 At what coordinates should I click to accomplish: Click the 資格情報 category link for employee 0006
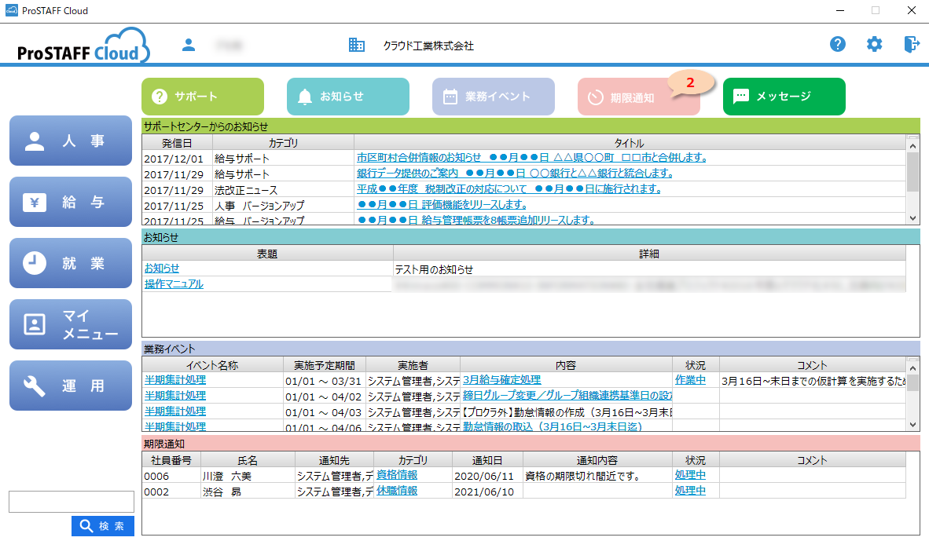396,474
